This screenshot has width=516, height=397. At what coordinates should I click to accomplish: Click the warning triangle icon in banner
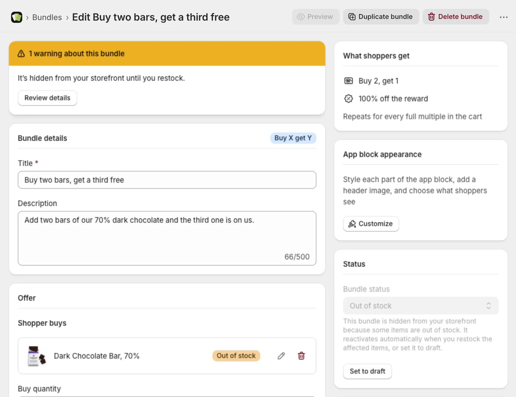pos(21,53)
